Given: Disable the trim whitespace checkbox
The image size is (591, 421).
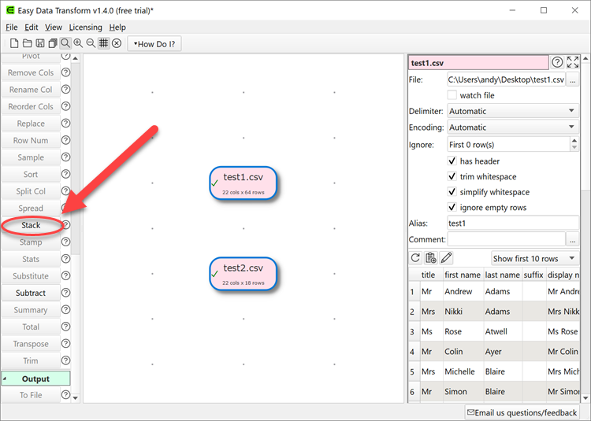Looking at the screenshot, I should coord(452,177).
